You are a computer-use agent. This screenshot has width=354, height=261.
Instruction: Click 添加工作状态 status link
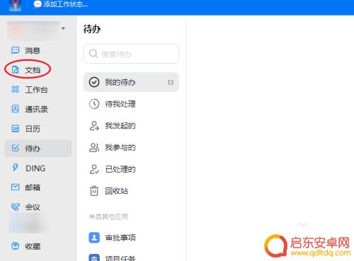pos(65,4)
